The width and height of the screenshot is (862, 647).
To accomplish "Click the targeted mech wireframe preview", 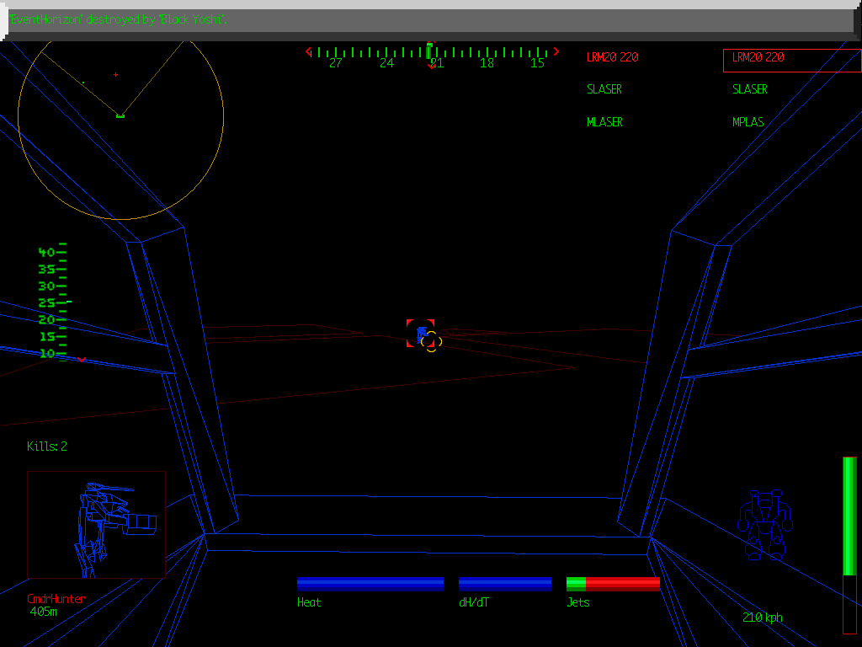I will coord(96,524).
